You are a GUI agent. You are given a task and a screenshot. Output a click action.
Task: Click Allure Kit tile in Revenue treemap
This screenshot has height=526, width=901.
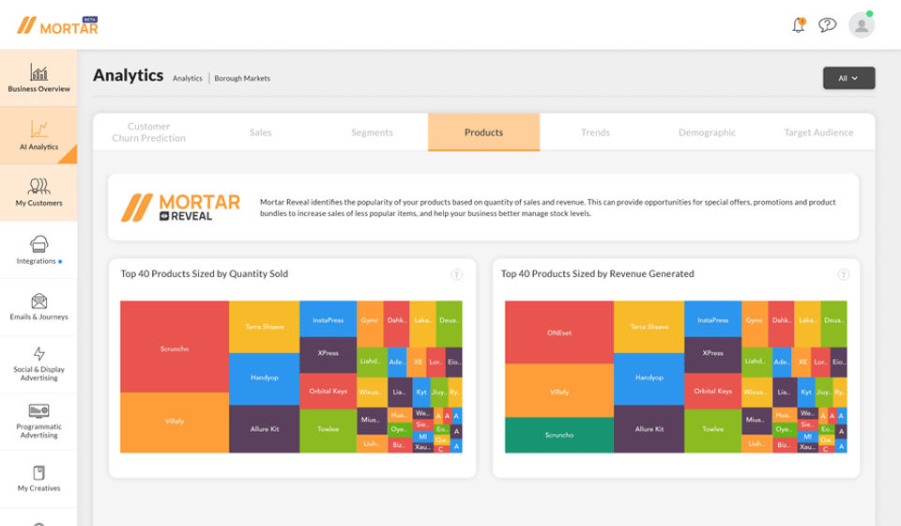click(649, 429)
